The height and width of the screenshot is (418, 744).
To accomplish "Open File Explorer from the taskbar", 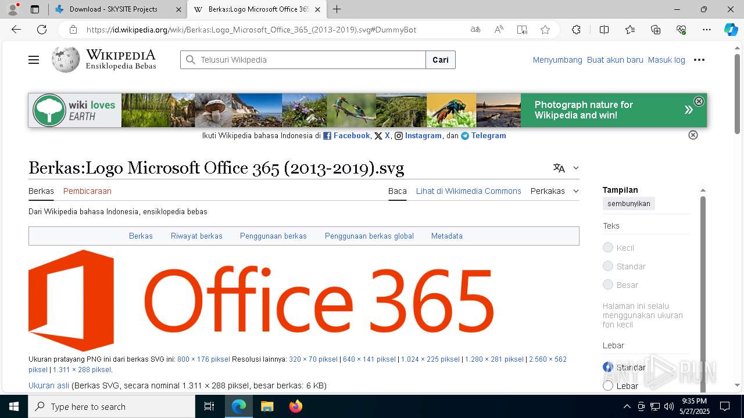I will (267, 406).
